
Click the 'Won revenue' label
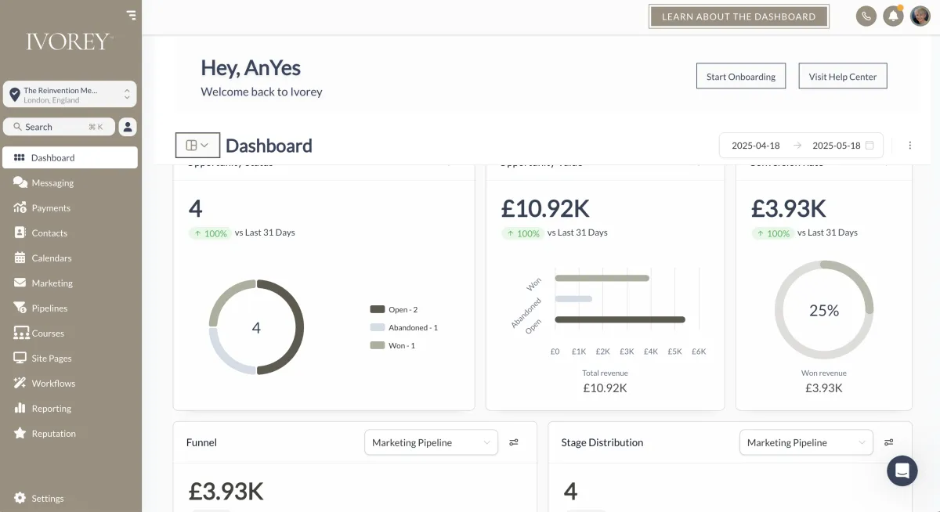click(x=824, y=373)
